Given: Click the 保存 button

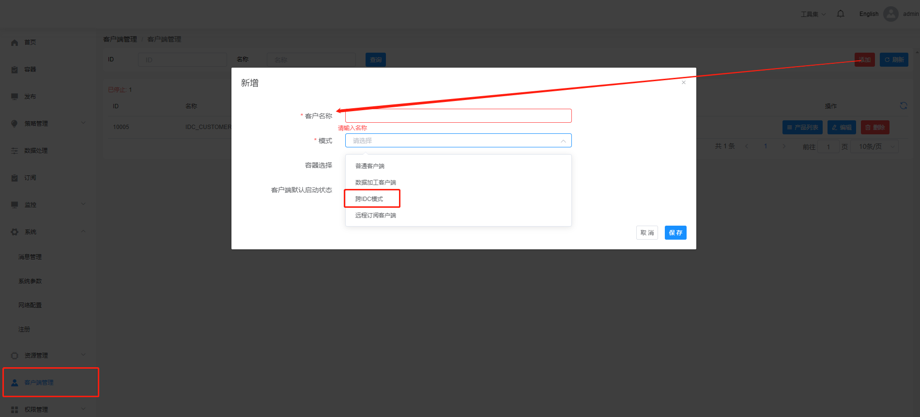Looking at the screenshot, I should (x=675, y=233).
